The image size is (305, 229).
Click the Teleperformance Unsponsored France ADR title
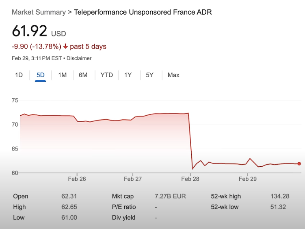[x=143, y=12]
